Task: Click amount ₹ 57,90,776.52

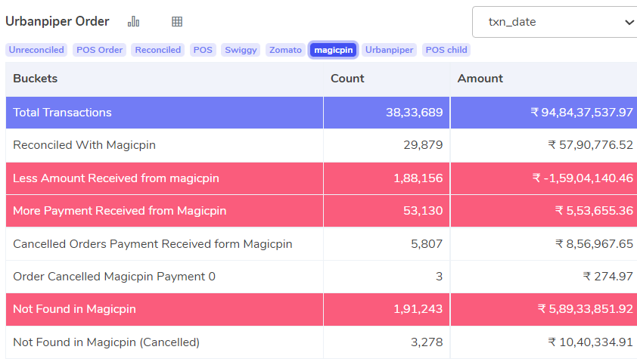Action: tap(590, 145)
